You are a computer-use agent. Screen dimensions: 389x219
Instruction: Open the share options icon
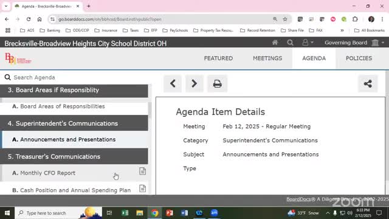pos(368,83)
